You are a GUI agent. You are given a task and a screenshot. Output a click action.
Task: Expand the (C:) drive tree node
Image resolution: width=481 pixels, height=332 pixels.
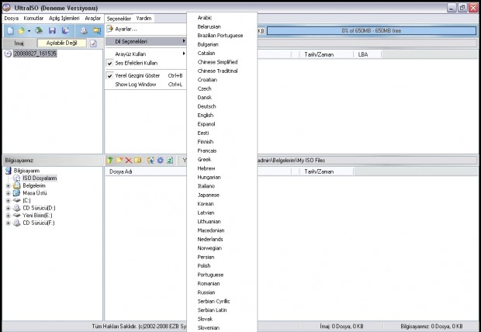point(8,201)
